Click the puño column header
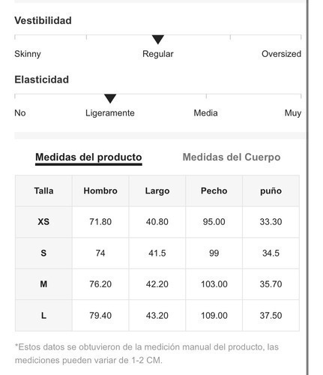323x375 pixels. click(x=271, y=191)
